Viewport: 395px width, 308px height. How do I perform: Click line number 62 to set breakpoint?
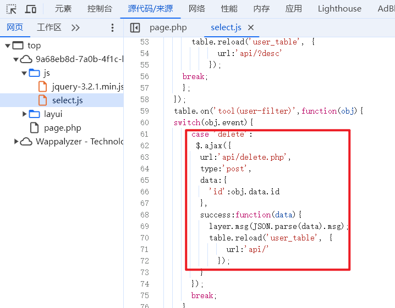coord(145,146)
